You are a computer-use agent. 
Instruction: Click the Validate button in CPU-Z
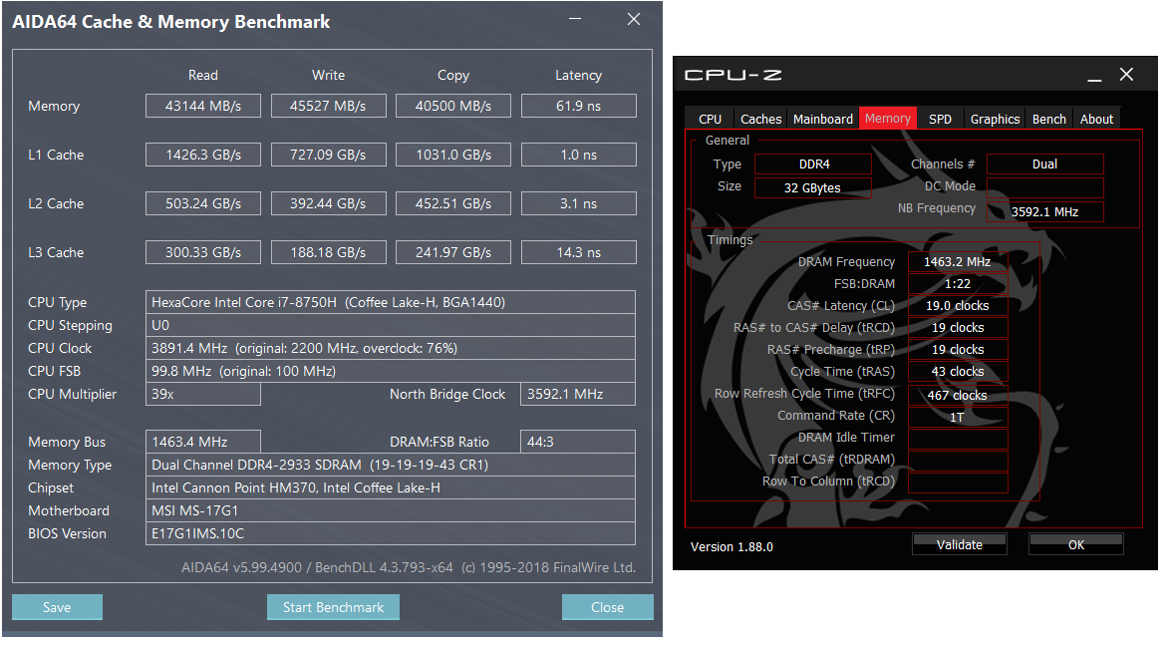(x=960, y=544)
